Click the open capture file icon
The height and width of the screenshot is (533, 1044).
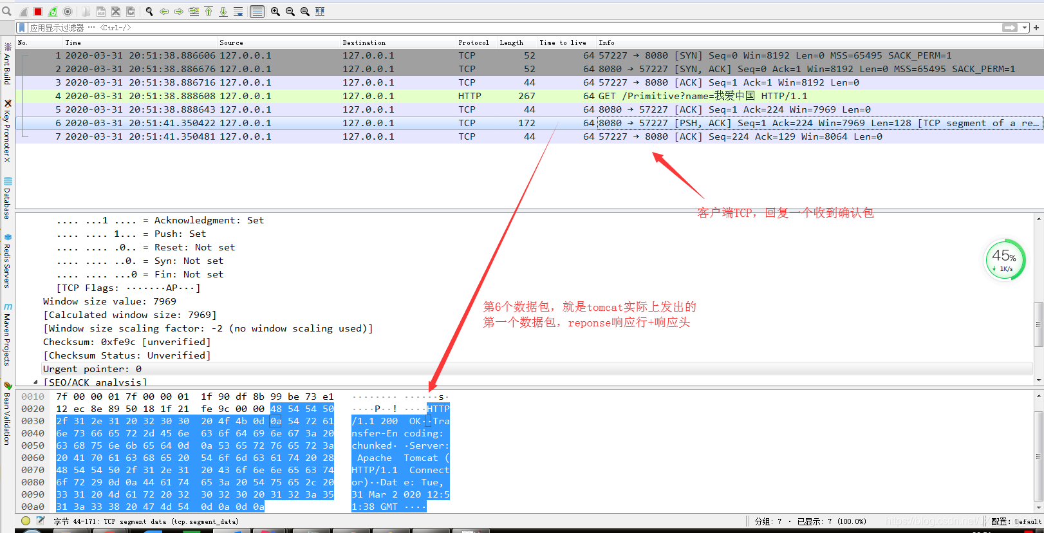pos(86,12)
